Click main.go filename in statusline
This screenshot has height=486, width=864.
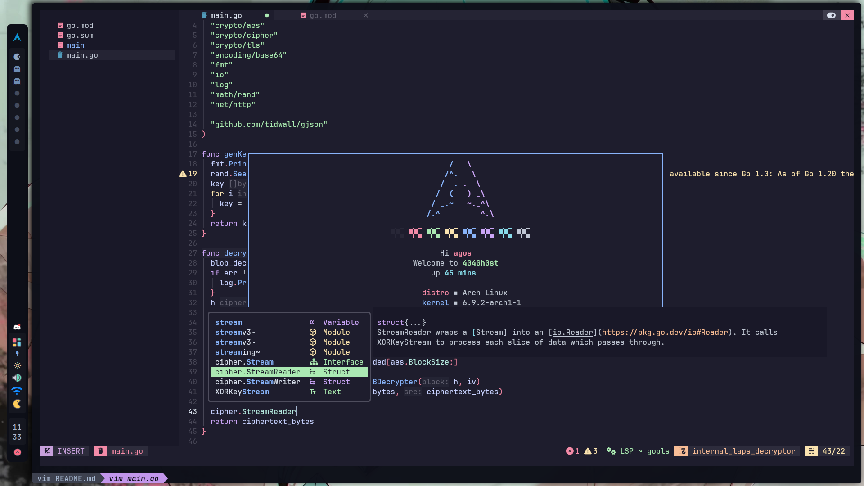point(127,451)
